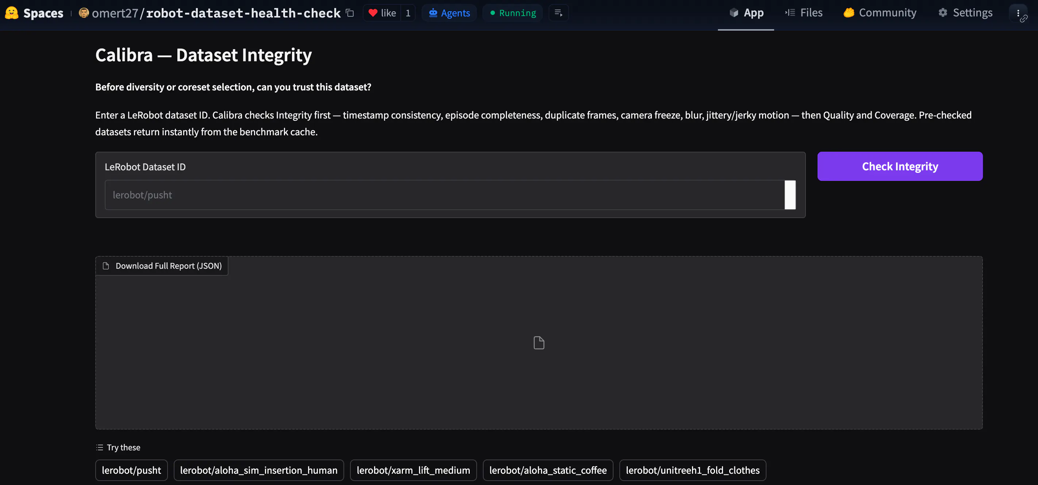Click the white scrollbar handle in the input field
Screen dimensions: 1038x485
(790, 195)
